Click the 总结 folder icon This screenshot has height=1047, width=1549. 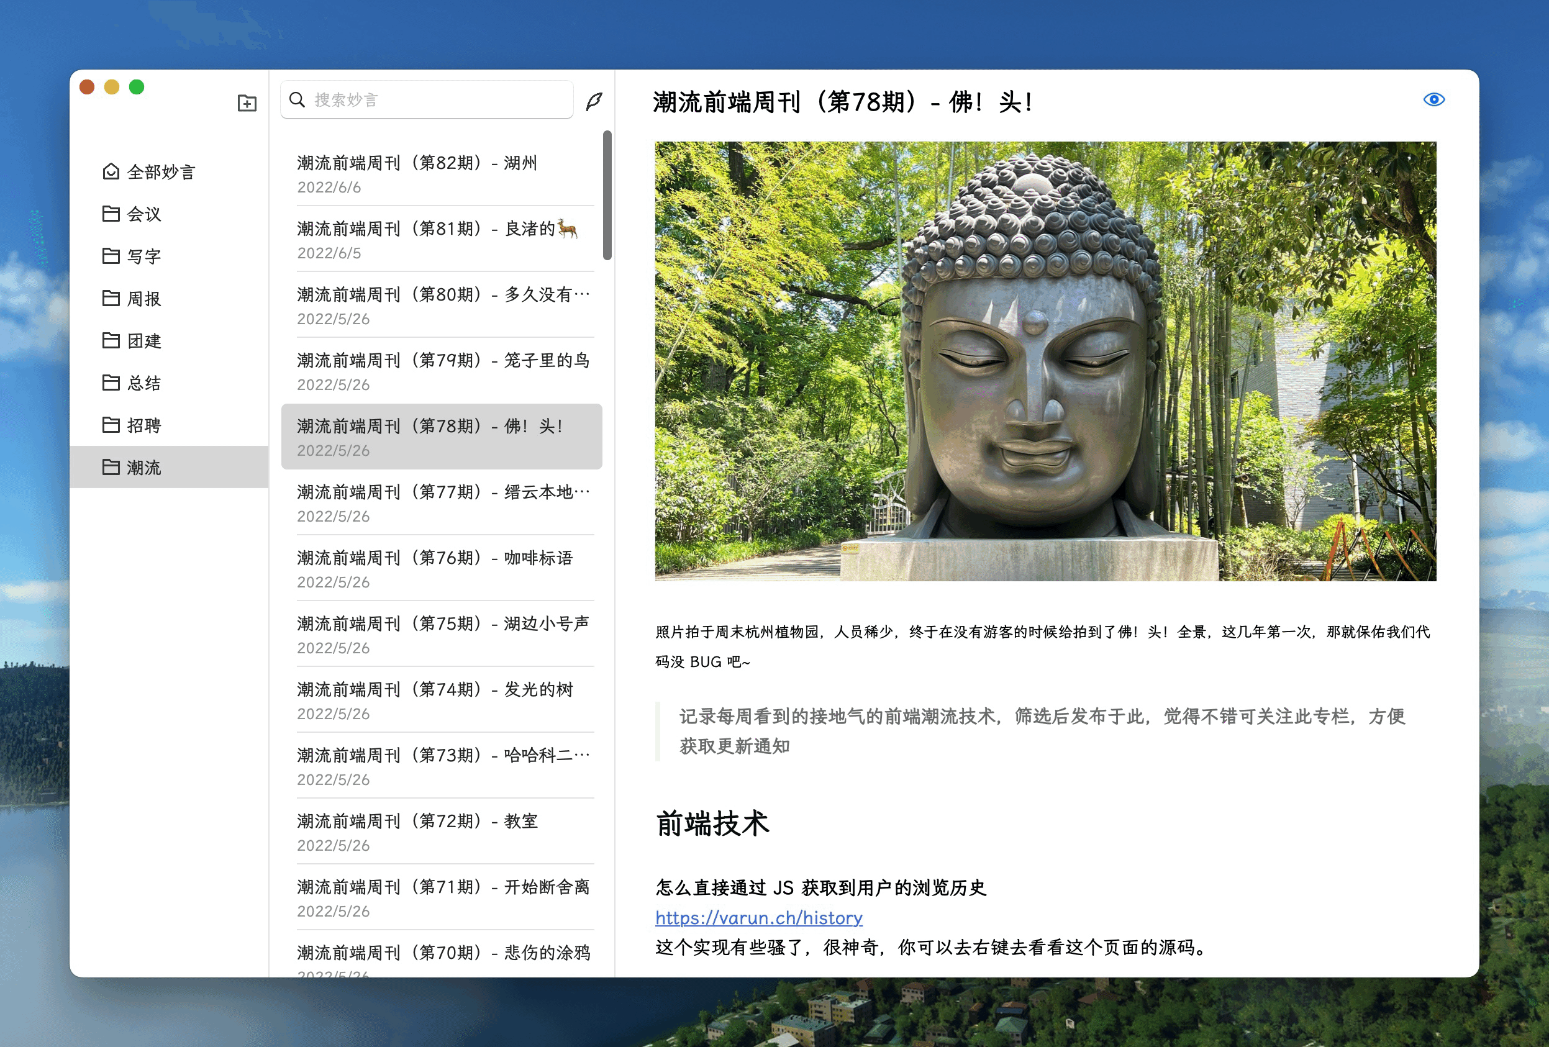point(111,383)
